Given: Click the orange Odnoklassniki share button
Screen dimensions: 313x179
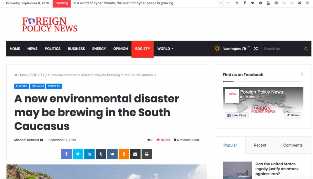Looking at the screenshot, I should 124,154.
